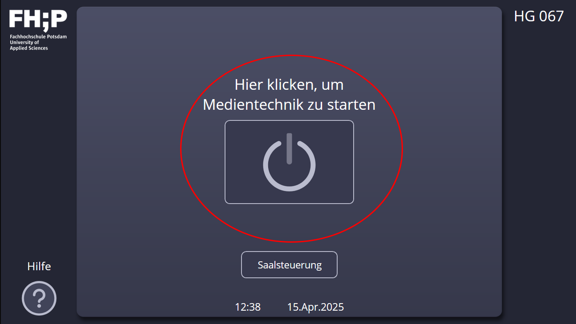Click the letter P in the FH;P logo
Image resolution: width=576 pixels, height=324 pixels.
[58, 18]
